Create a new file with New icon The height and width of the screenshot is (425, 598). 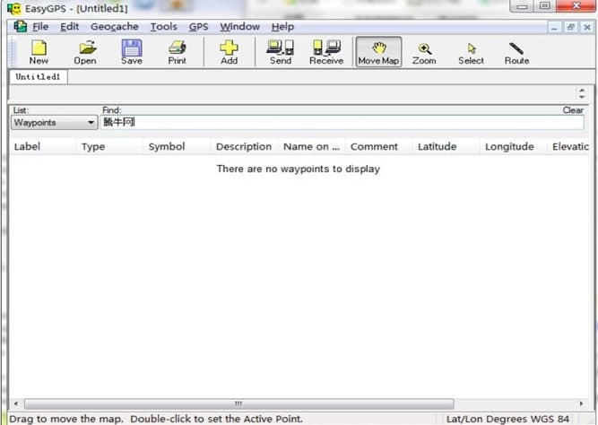pos(39,52)
